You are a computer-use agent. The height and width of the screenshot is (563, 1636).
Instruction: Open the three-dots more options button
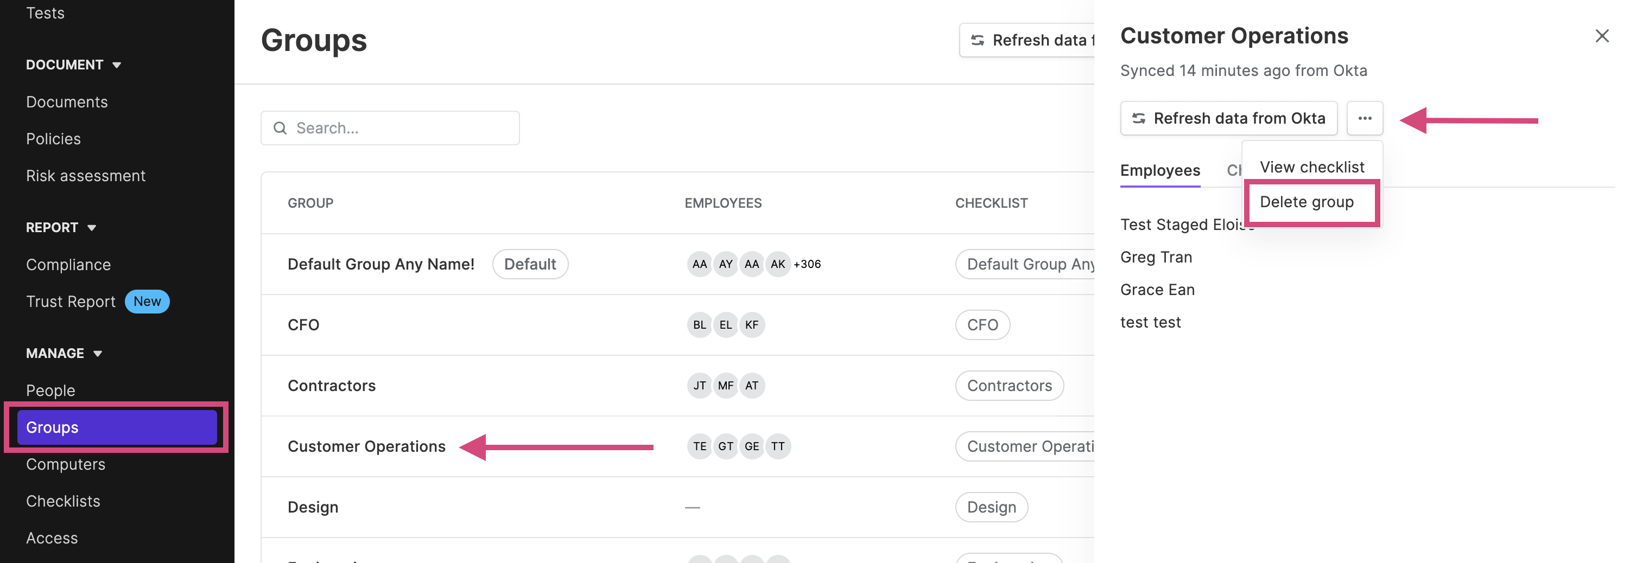click(x=1364, y=118)
